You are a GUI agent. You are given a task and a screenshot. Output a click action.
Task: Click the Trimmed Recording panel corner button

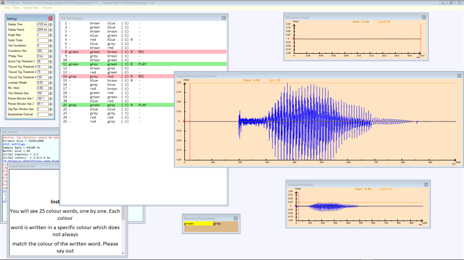426,184
